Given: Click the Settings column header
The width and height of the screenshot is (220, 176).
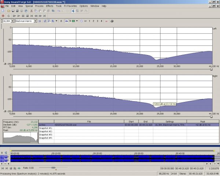Looking at the screenshot, I should point(169,121).
